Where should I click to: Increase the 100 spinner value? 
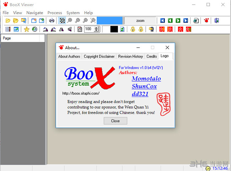pyautogui.click(x=96, y=28)
